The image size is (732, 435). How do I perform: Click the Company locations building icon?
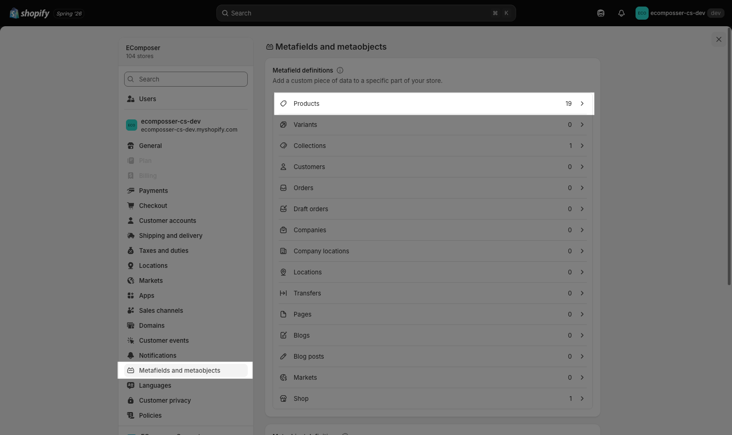[283, 251]
